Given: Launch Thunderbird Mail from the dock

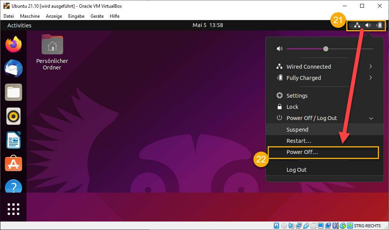Looking at the screenshot, I should click(x=13, y=68).
